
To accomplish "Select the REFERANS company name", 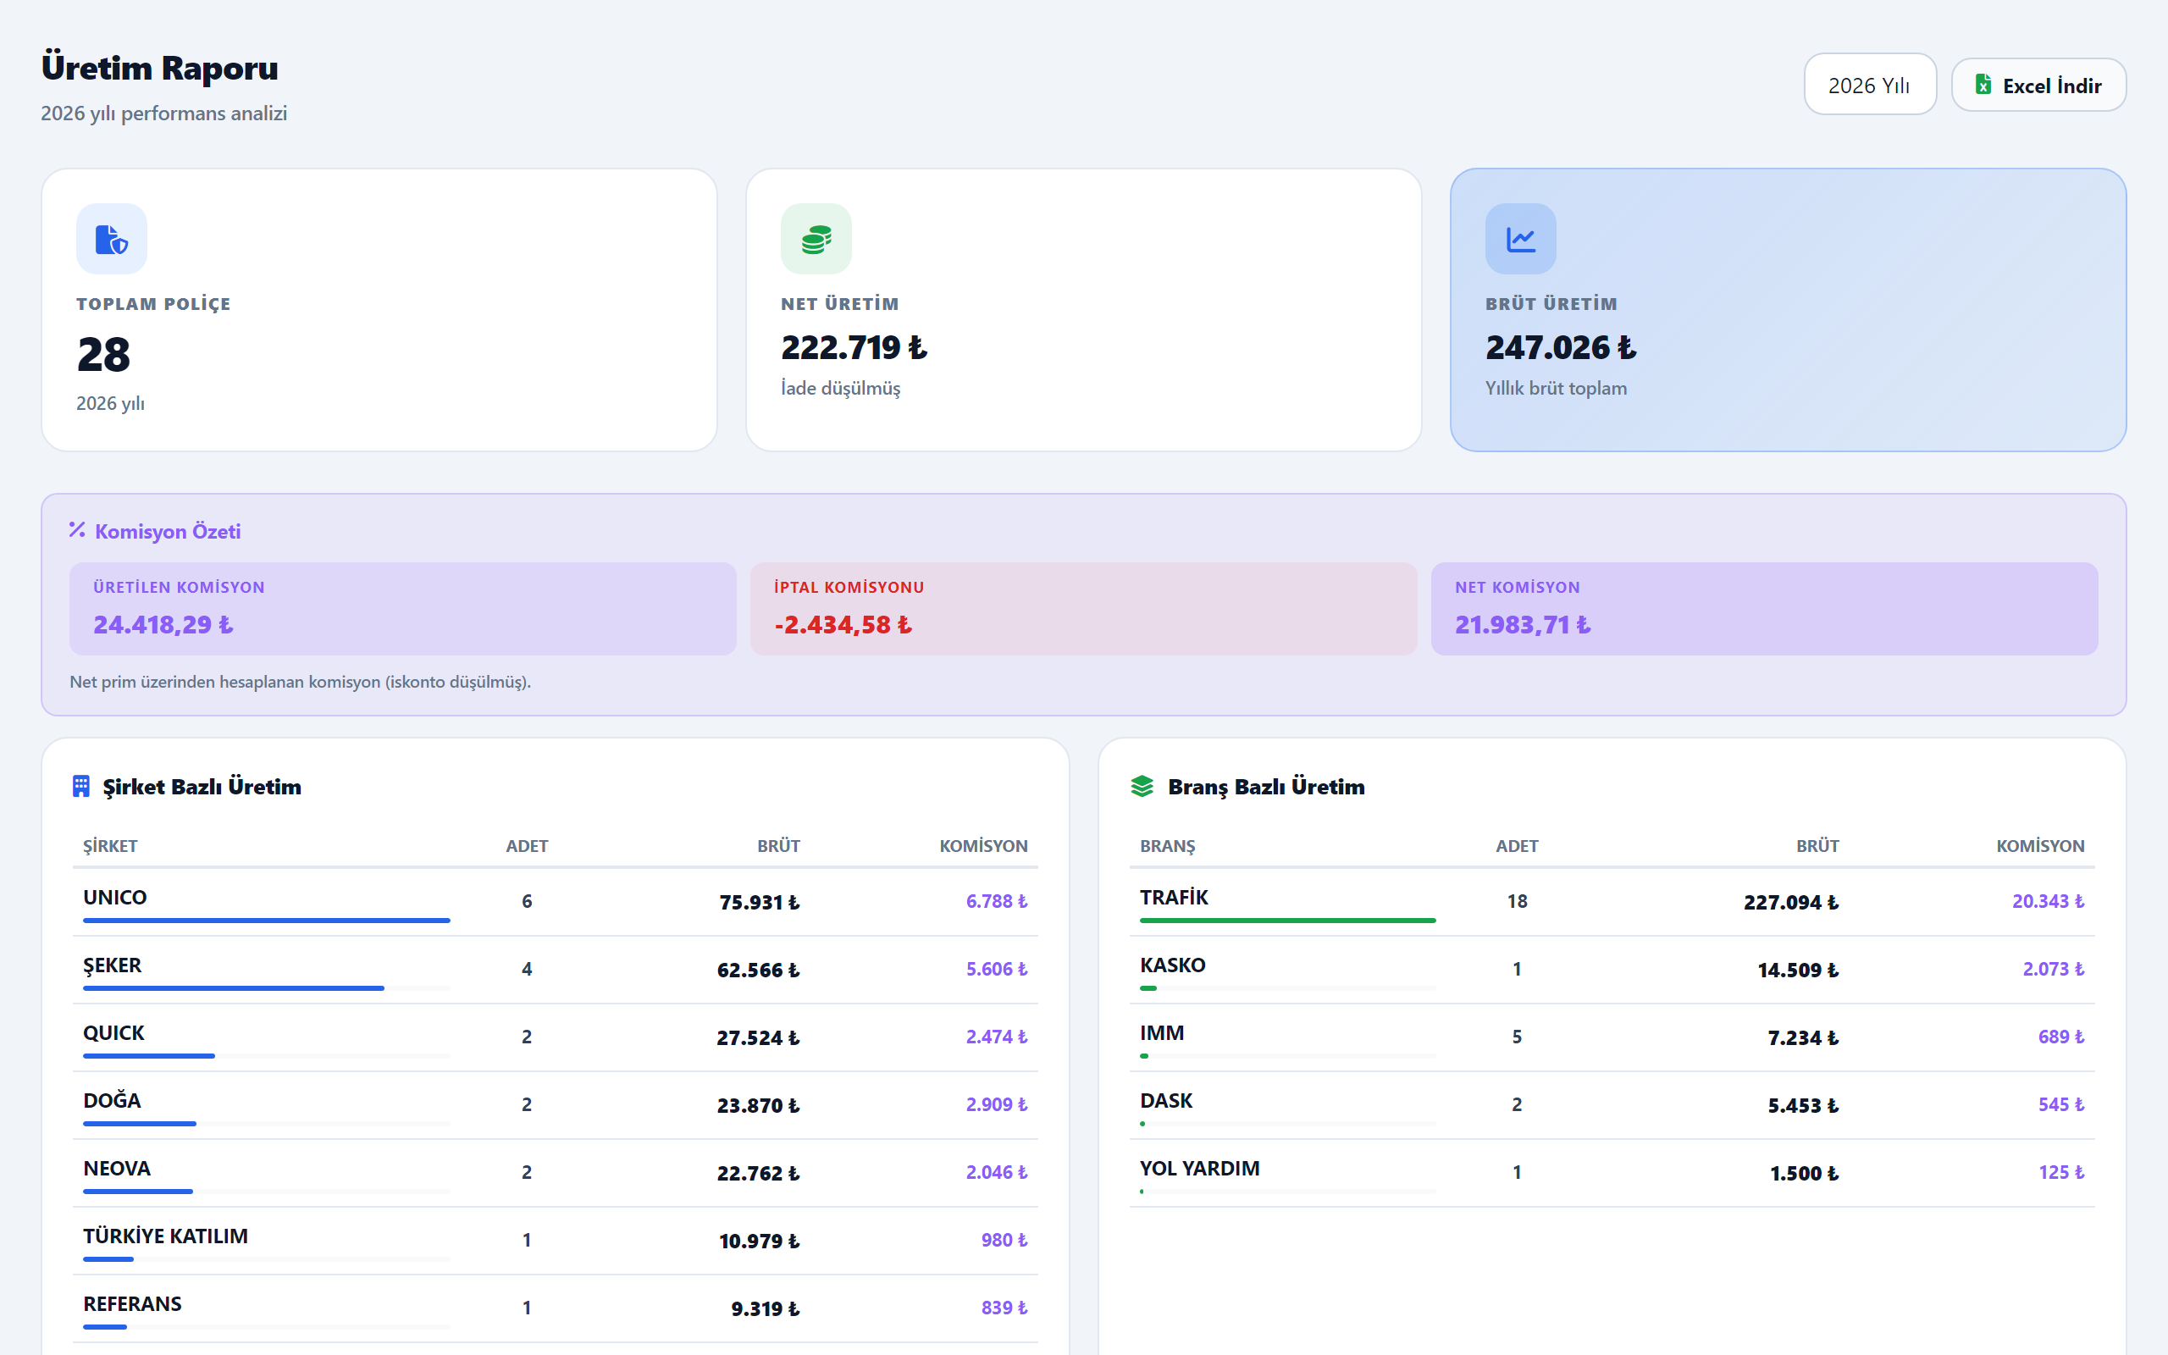I will pos(133,1304).
